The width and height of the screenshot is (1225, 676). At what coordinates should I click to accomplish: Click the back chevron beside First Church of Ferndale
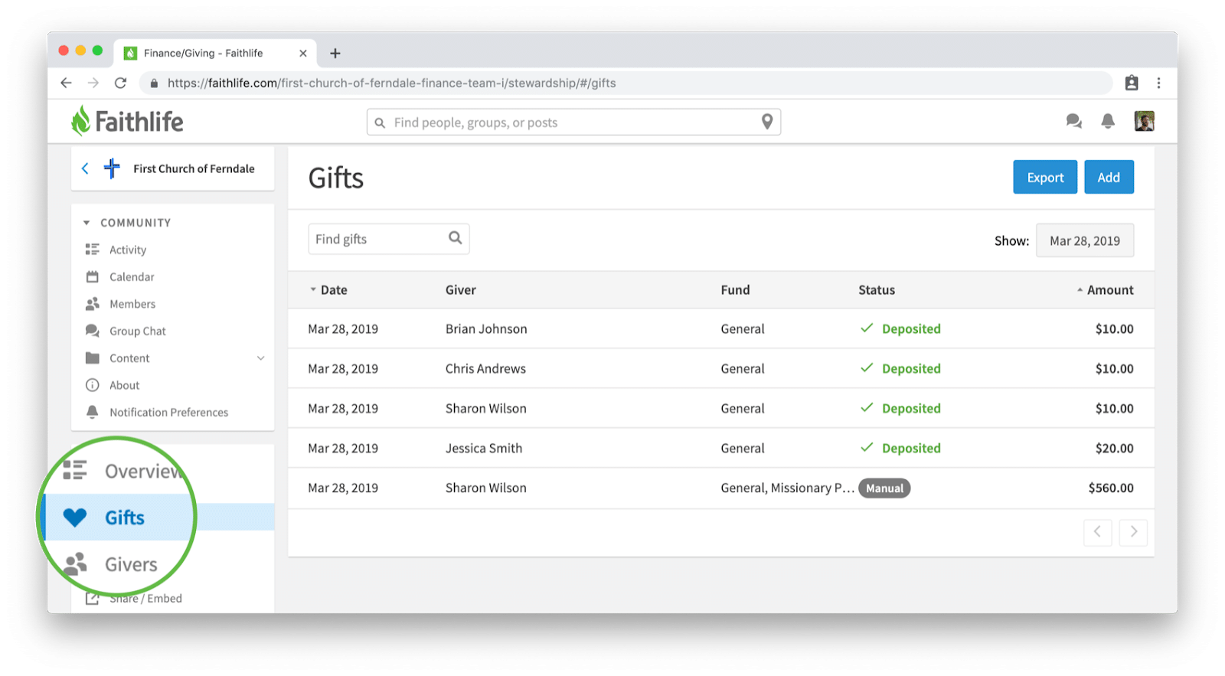pyautogui.click(x=85, y=168)
